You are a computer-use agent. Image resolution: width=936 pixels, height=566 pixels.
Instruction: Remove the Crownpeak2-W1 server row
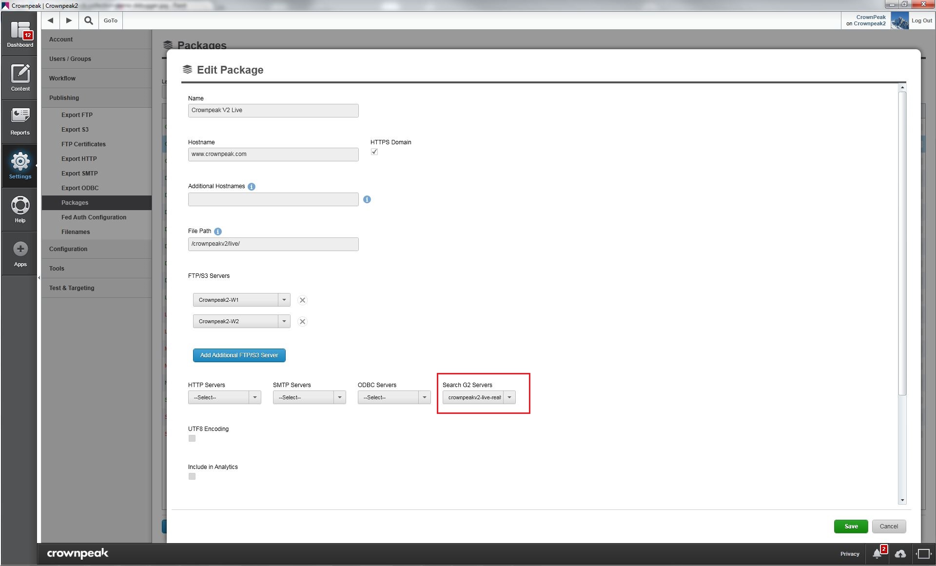(302, 300)
